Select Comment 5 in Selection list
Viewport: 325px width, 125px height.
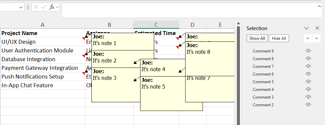(x=263, y=82)
